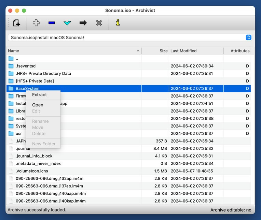This screenshot has height=220, width=261.
Task: Click the folder icon of .fseventsd
Action: tap(11, 66)
